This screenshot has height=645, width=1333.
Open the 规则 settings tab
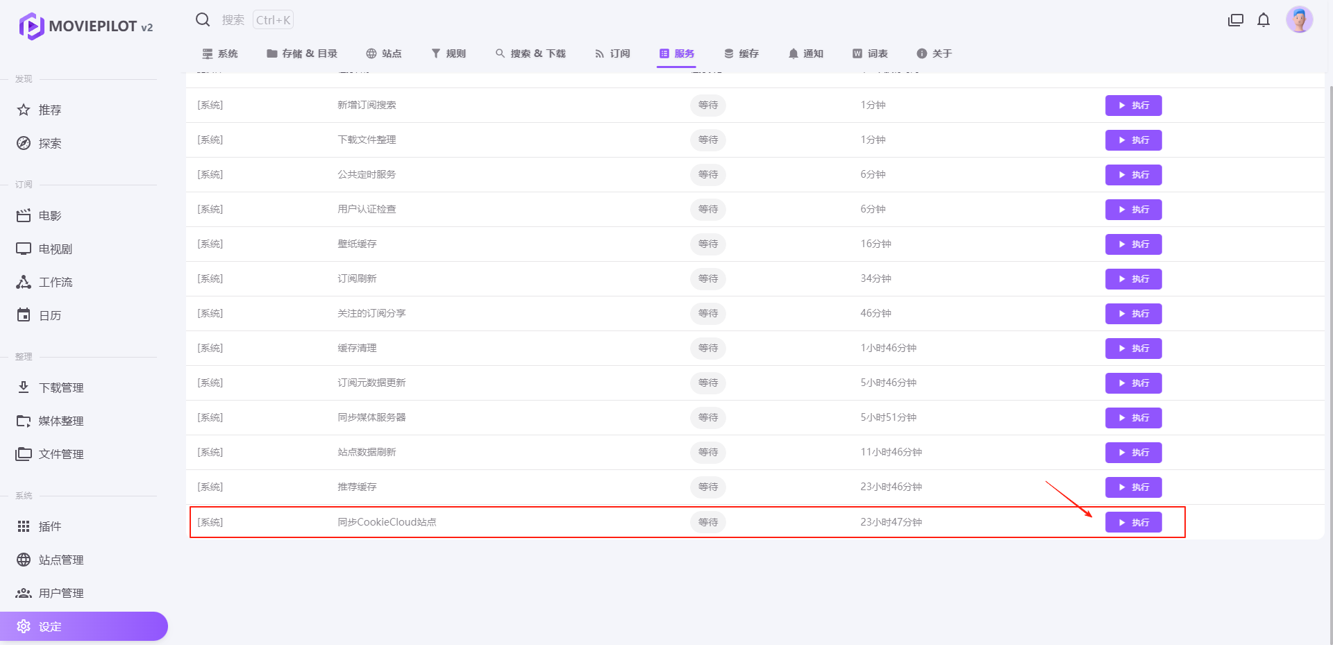448,53
